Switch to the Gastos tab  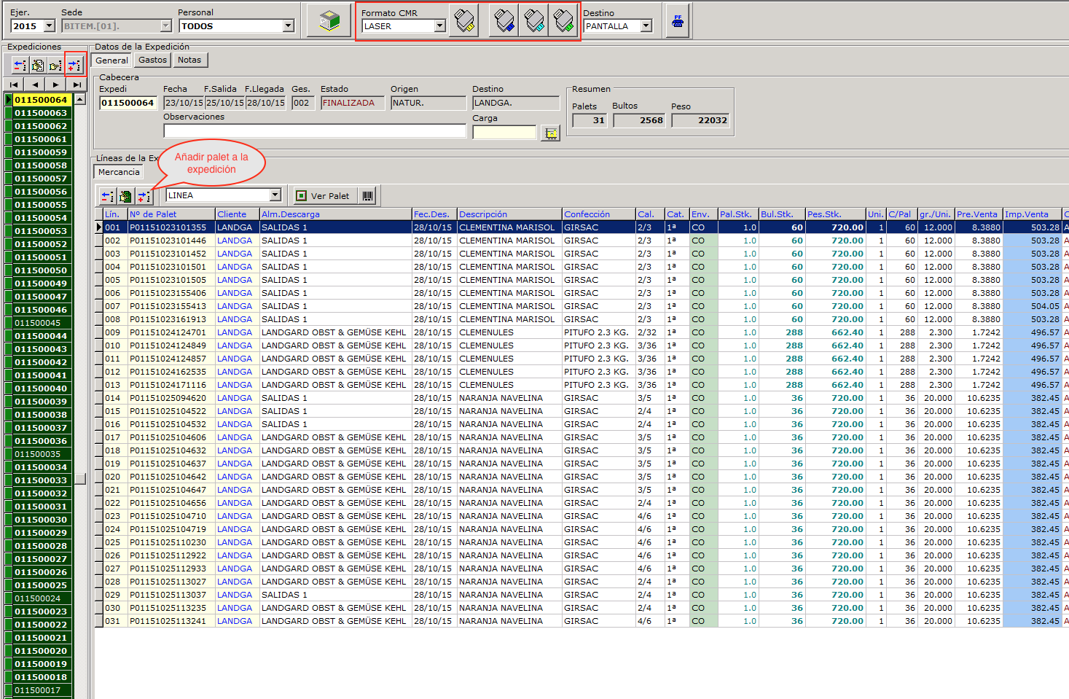152,60
